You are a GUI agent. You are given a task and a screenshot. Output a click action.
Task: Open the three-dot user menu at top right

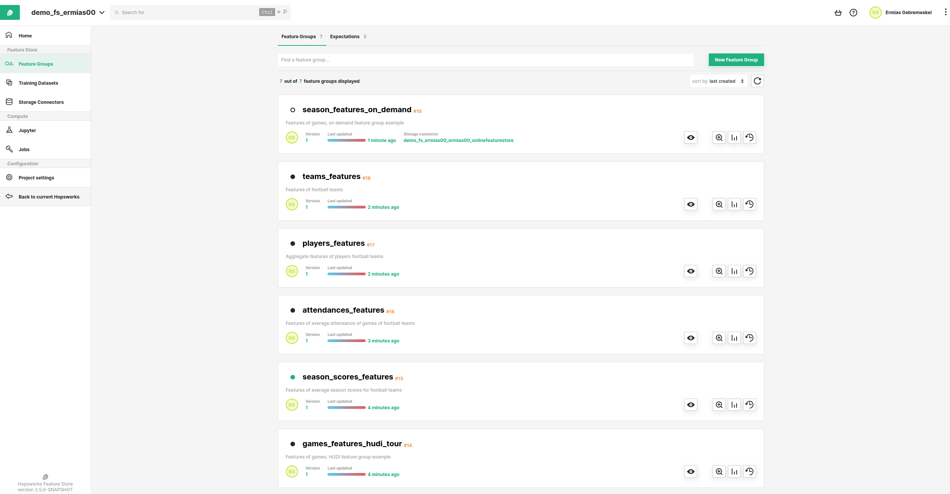point(945,12)
